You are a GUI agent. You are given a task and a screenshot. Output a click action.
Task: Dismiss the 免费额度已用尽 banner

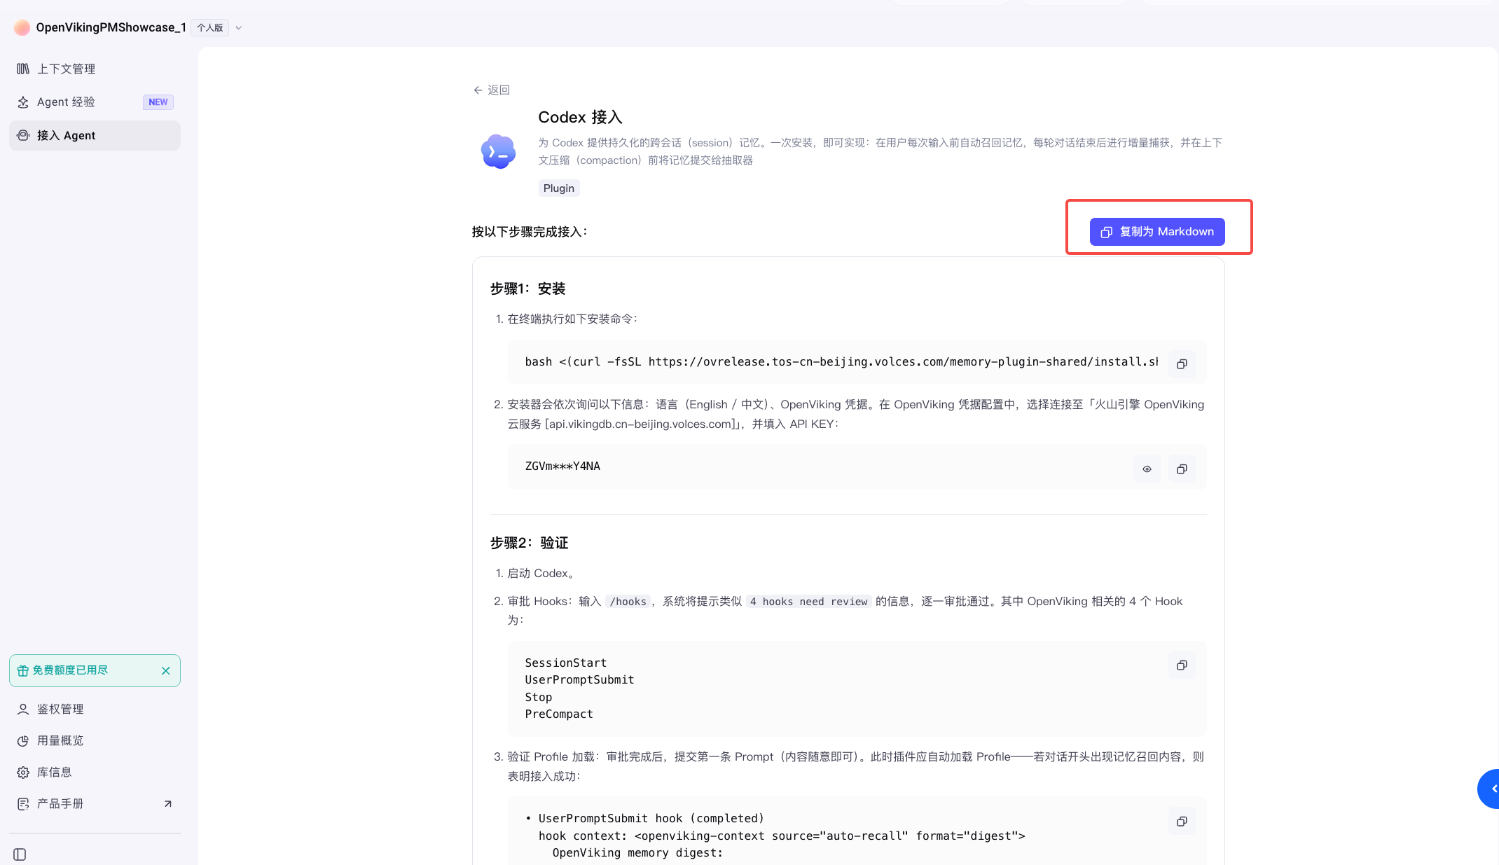[x=166, y=671]
